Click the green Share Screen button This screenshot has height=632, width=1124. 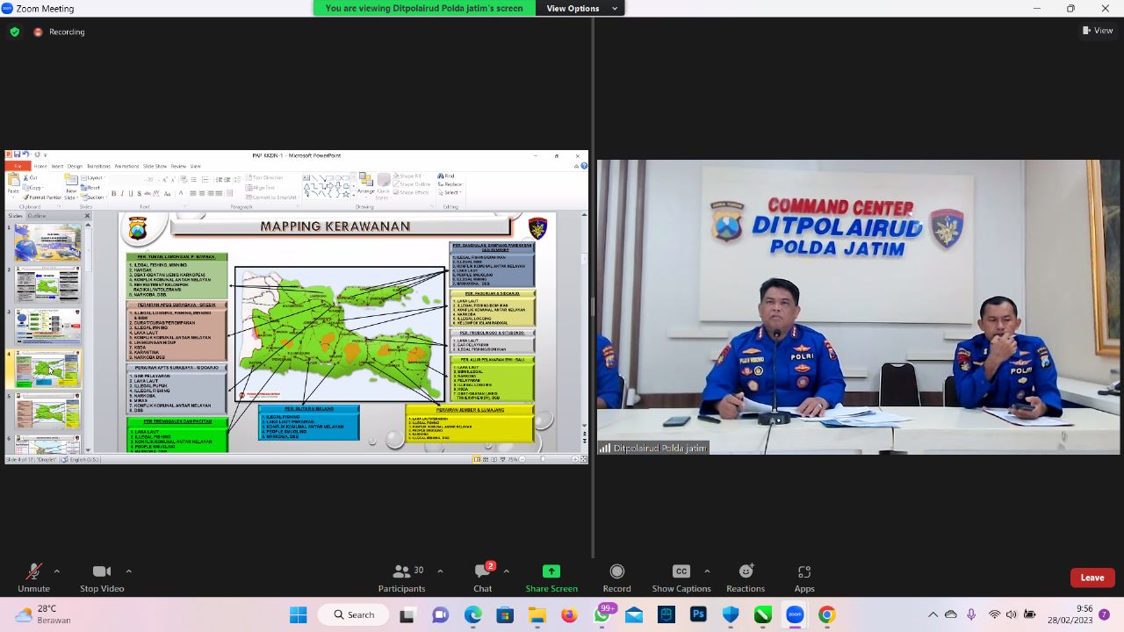point(551,577)
